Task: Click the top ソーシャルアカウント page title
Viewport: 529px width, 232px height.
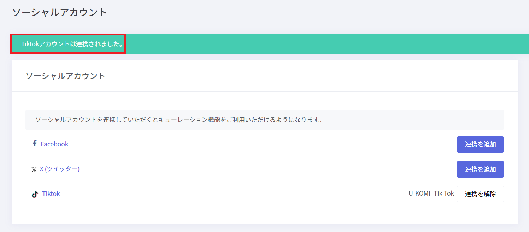Action: [59, 12]
